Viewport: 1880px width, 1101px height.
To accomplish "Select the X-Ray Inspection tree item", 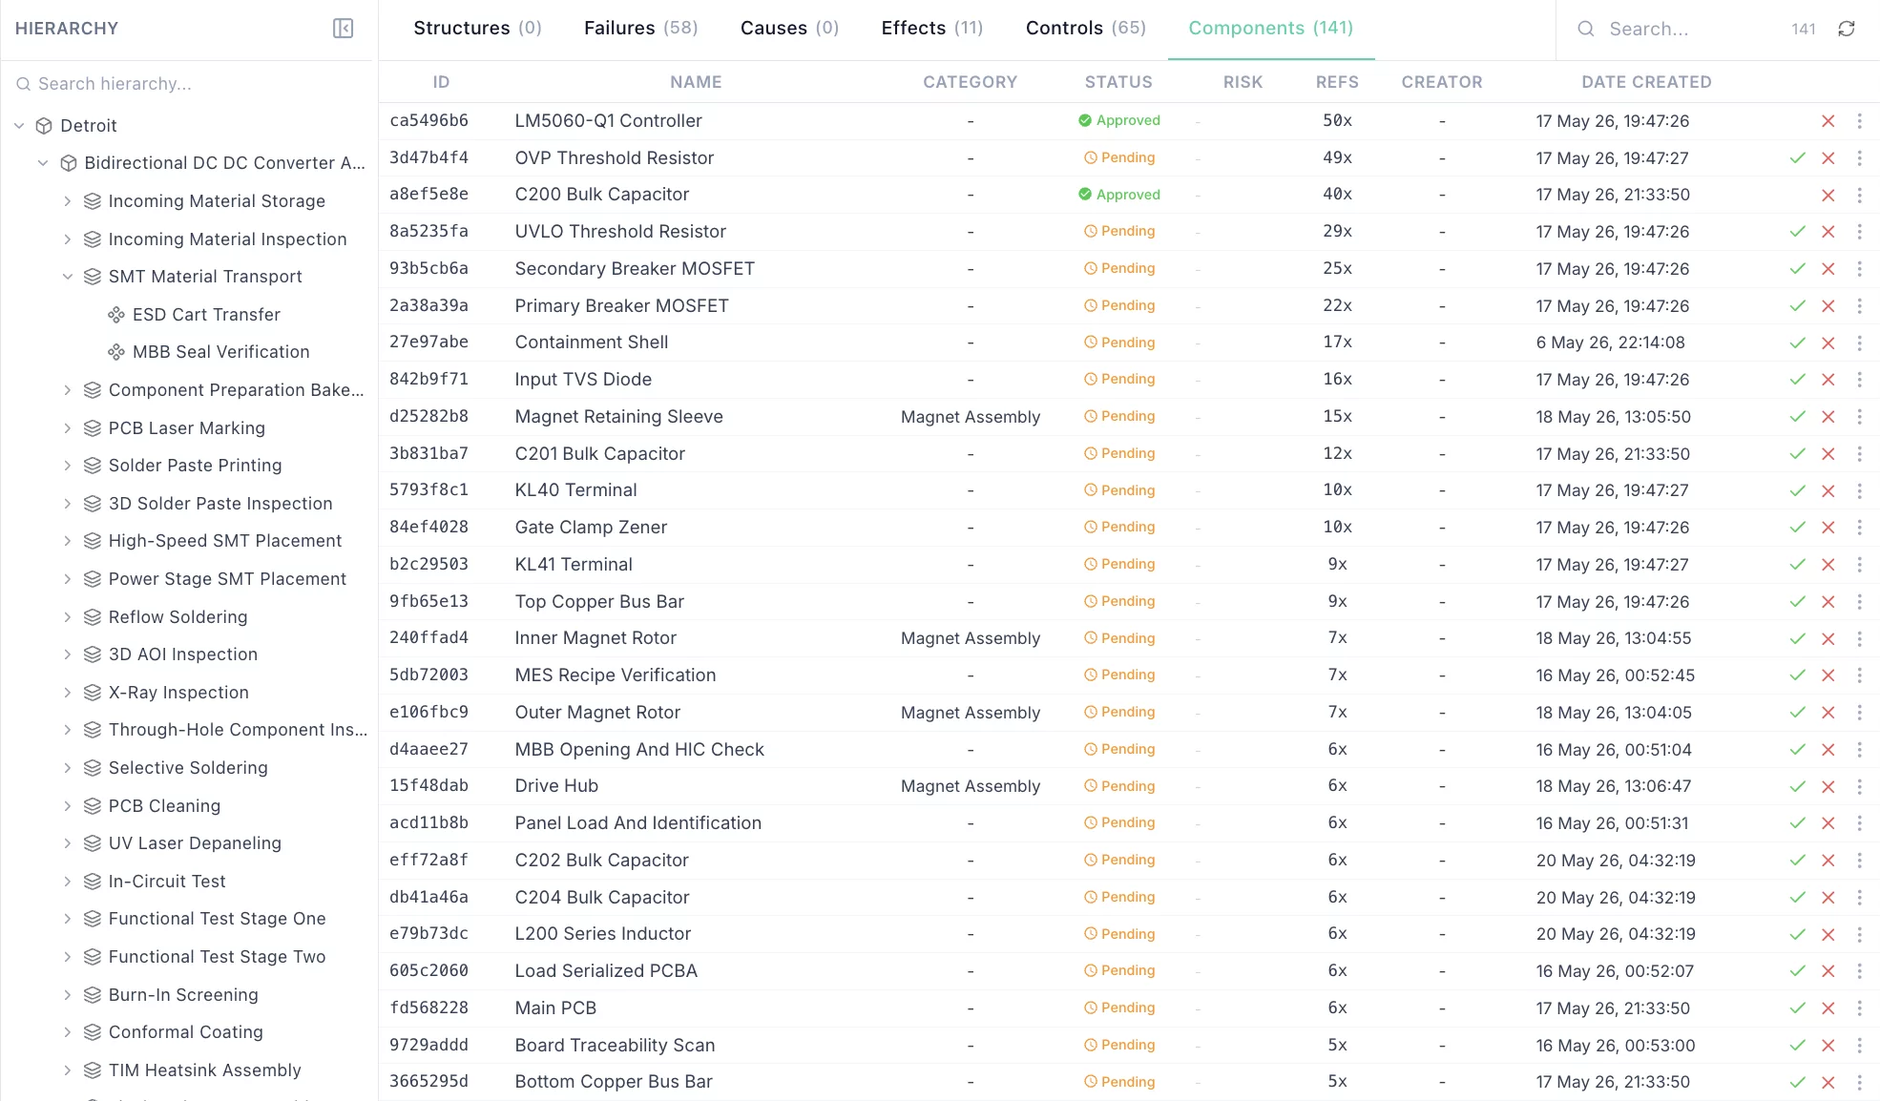I will (x=178, y=693).
